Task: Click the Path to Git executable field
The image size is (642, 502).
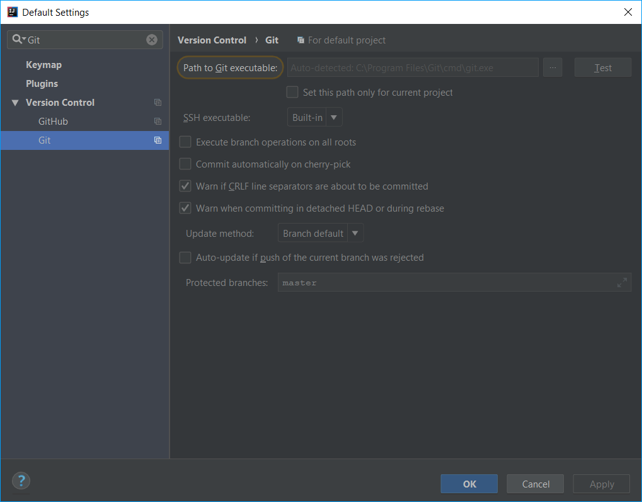Action: click(x=413, y=68)
